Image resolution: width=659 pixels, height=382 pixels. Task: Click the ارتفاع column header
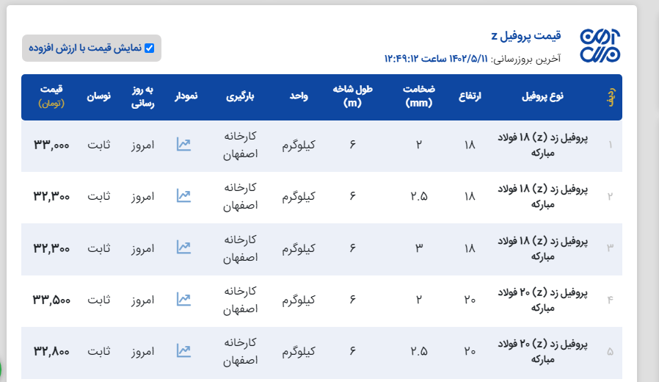(470, 97)
